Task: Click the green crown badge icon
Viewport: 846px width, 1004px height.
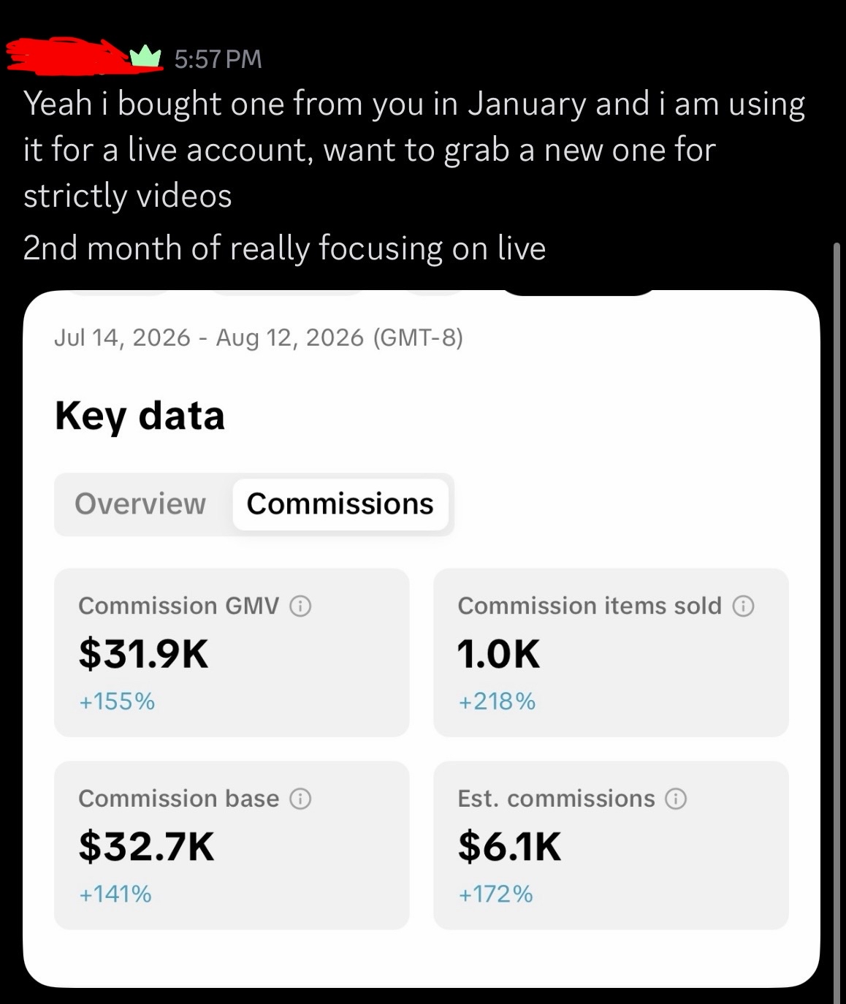Action: (x=145, y=56)
